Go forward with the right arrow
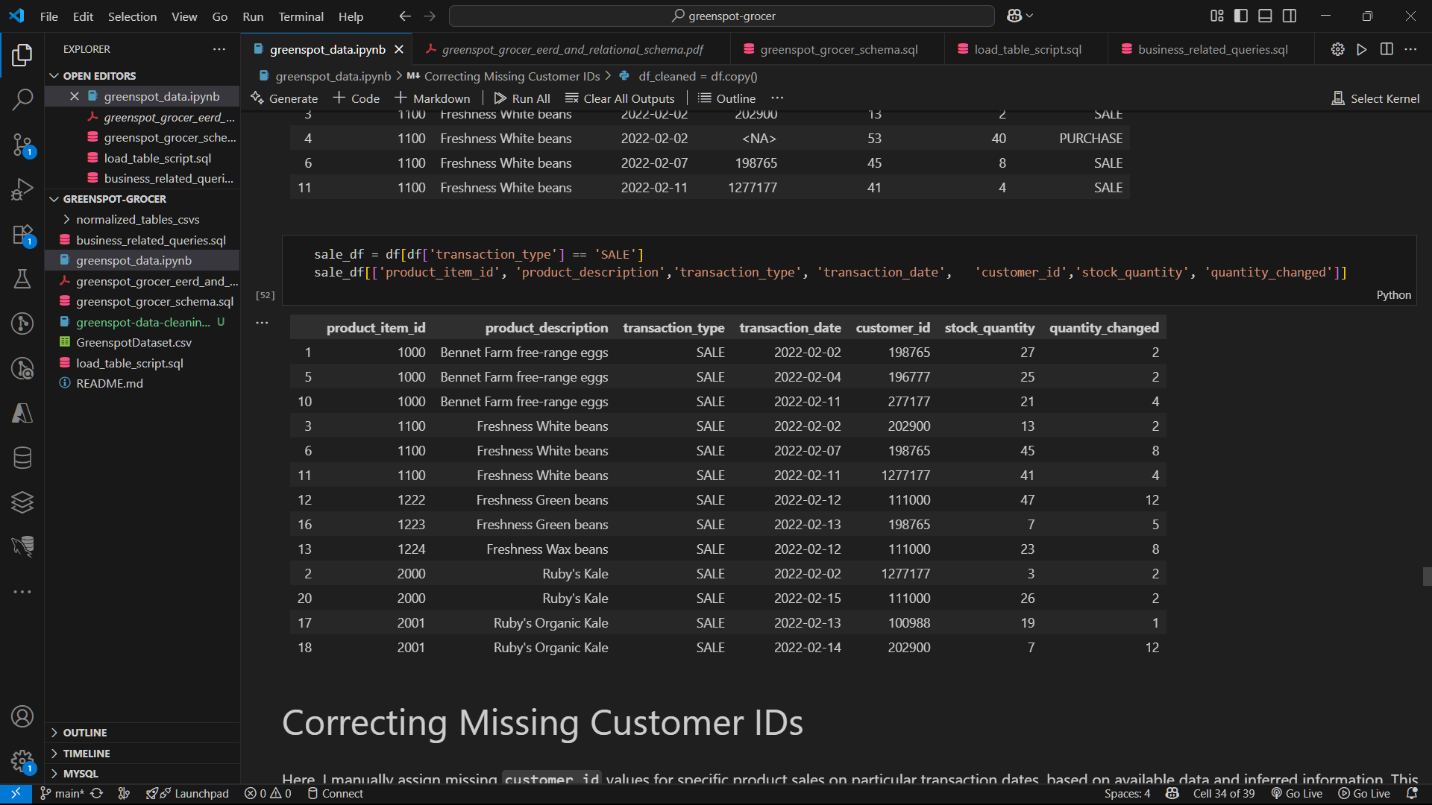1432x805 pixels. tap(430, 16)
